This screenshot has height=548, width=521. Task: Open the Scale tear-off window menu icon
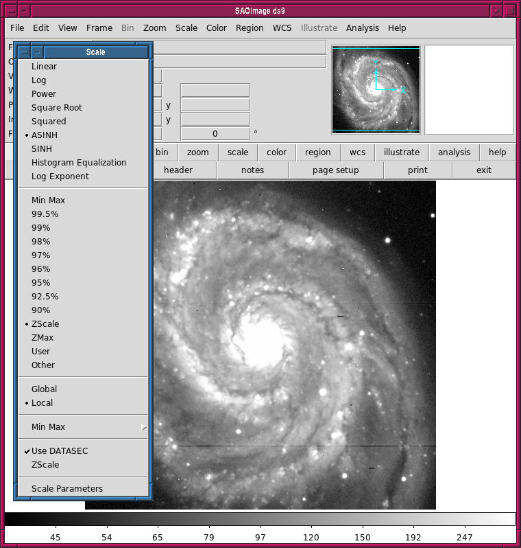(24, 52)
